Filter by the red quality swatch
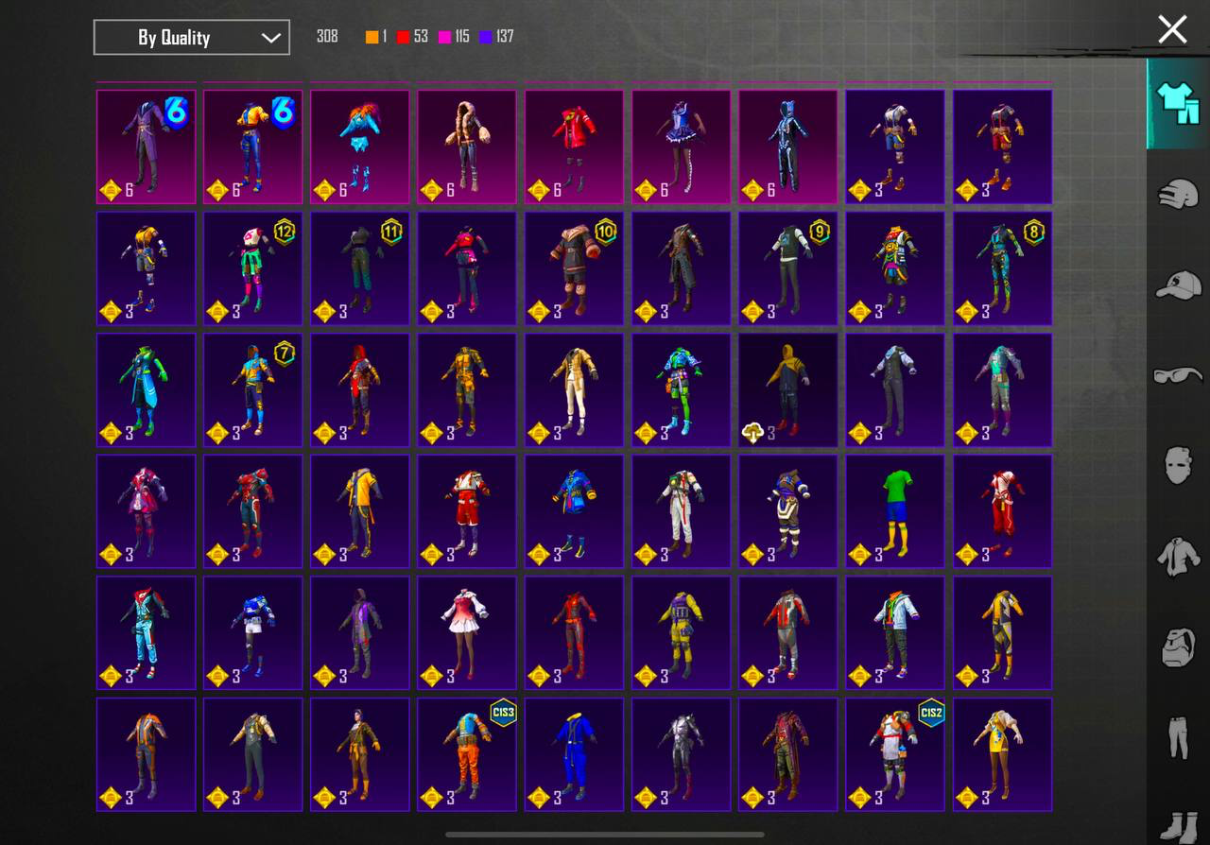1210x845 pixels. [x=403, y=37]
